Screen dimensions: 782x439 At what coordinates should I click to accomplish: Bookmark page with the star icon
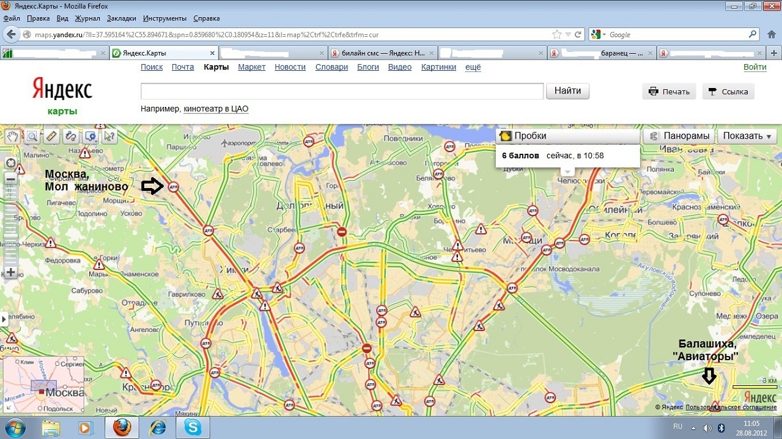pyautogui.click(x=556, y=35)
